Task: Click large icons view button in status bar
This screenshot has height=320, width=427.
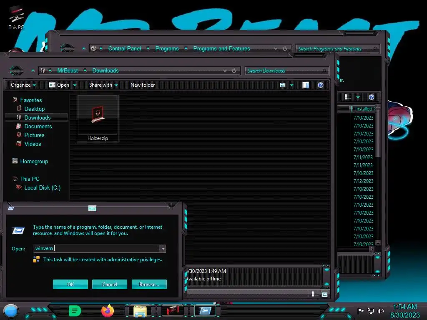Action: [324, 294]
